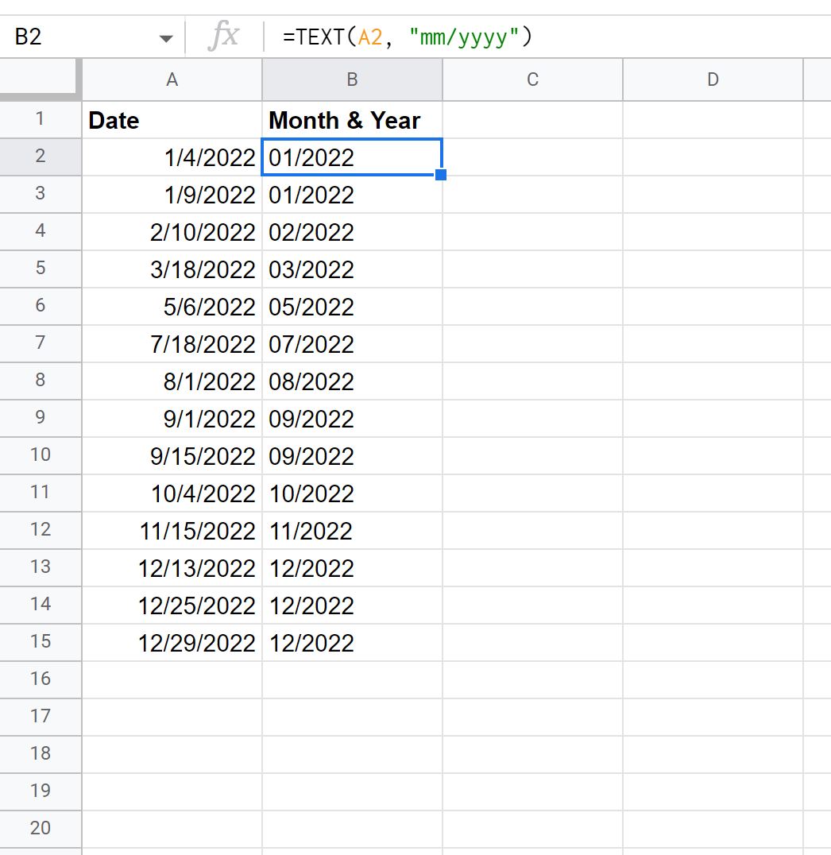Select cell with date 12/13/2022
The height and width of the screenshot is (855, 831).
pyautogui.click(x=172, y=568)
